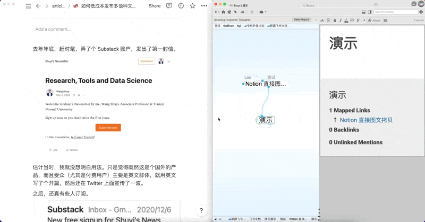425x222 pixels.
Task: Click the tag icon in theBrain toolbar
Action: pyautogui.click(x=235, y=12)
